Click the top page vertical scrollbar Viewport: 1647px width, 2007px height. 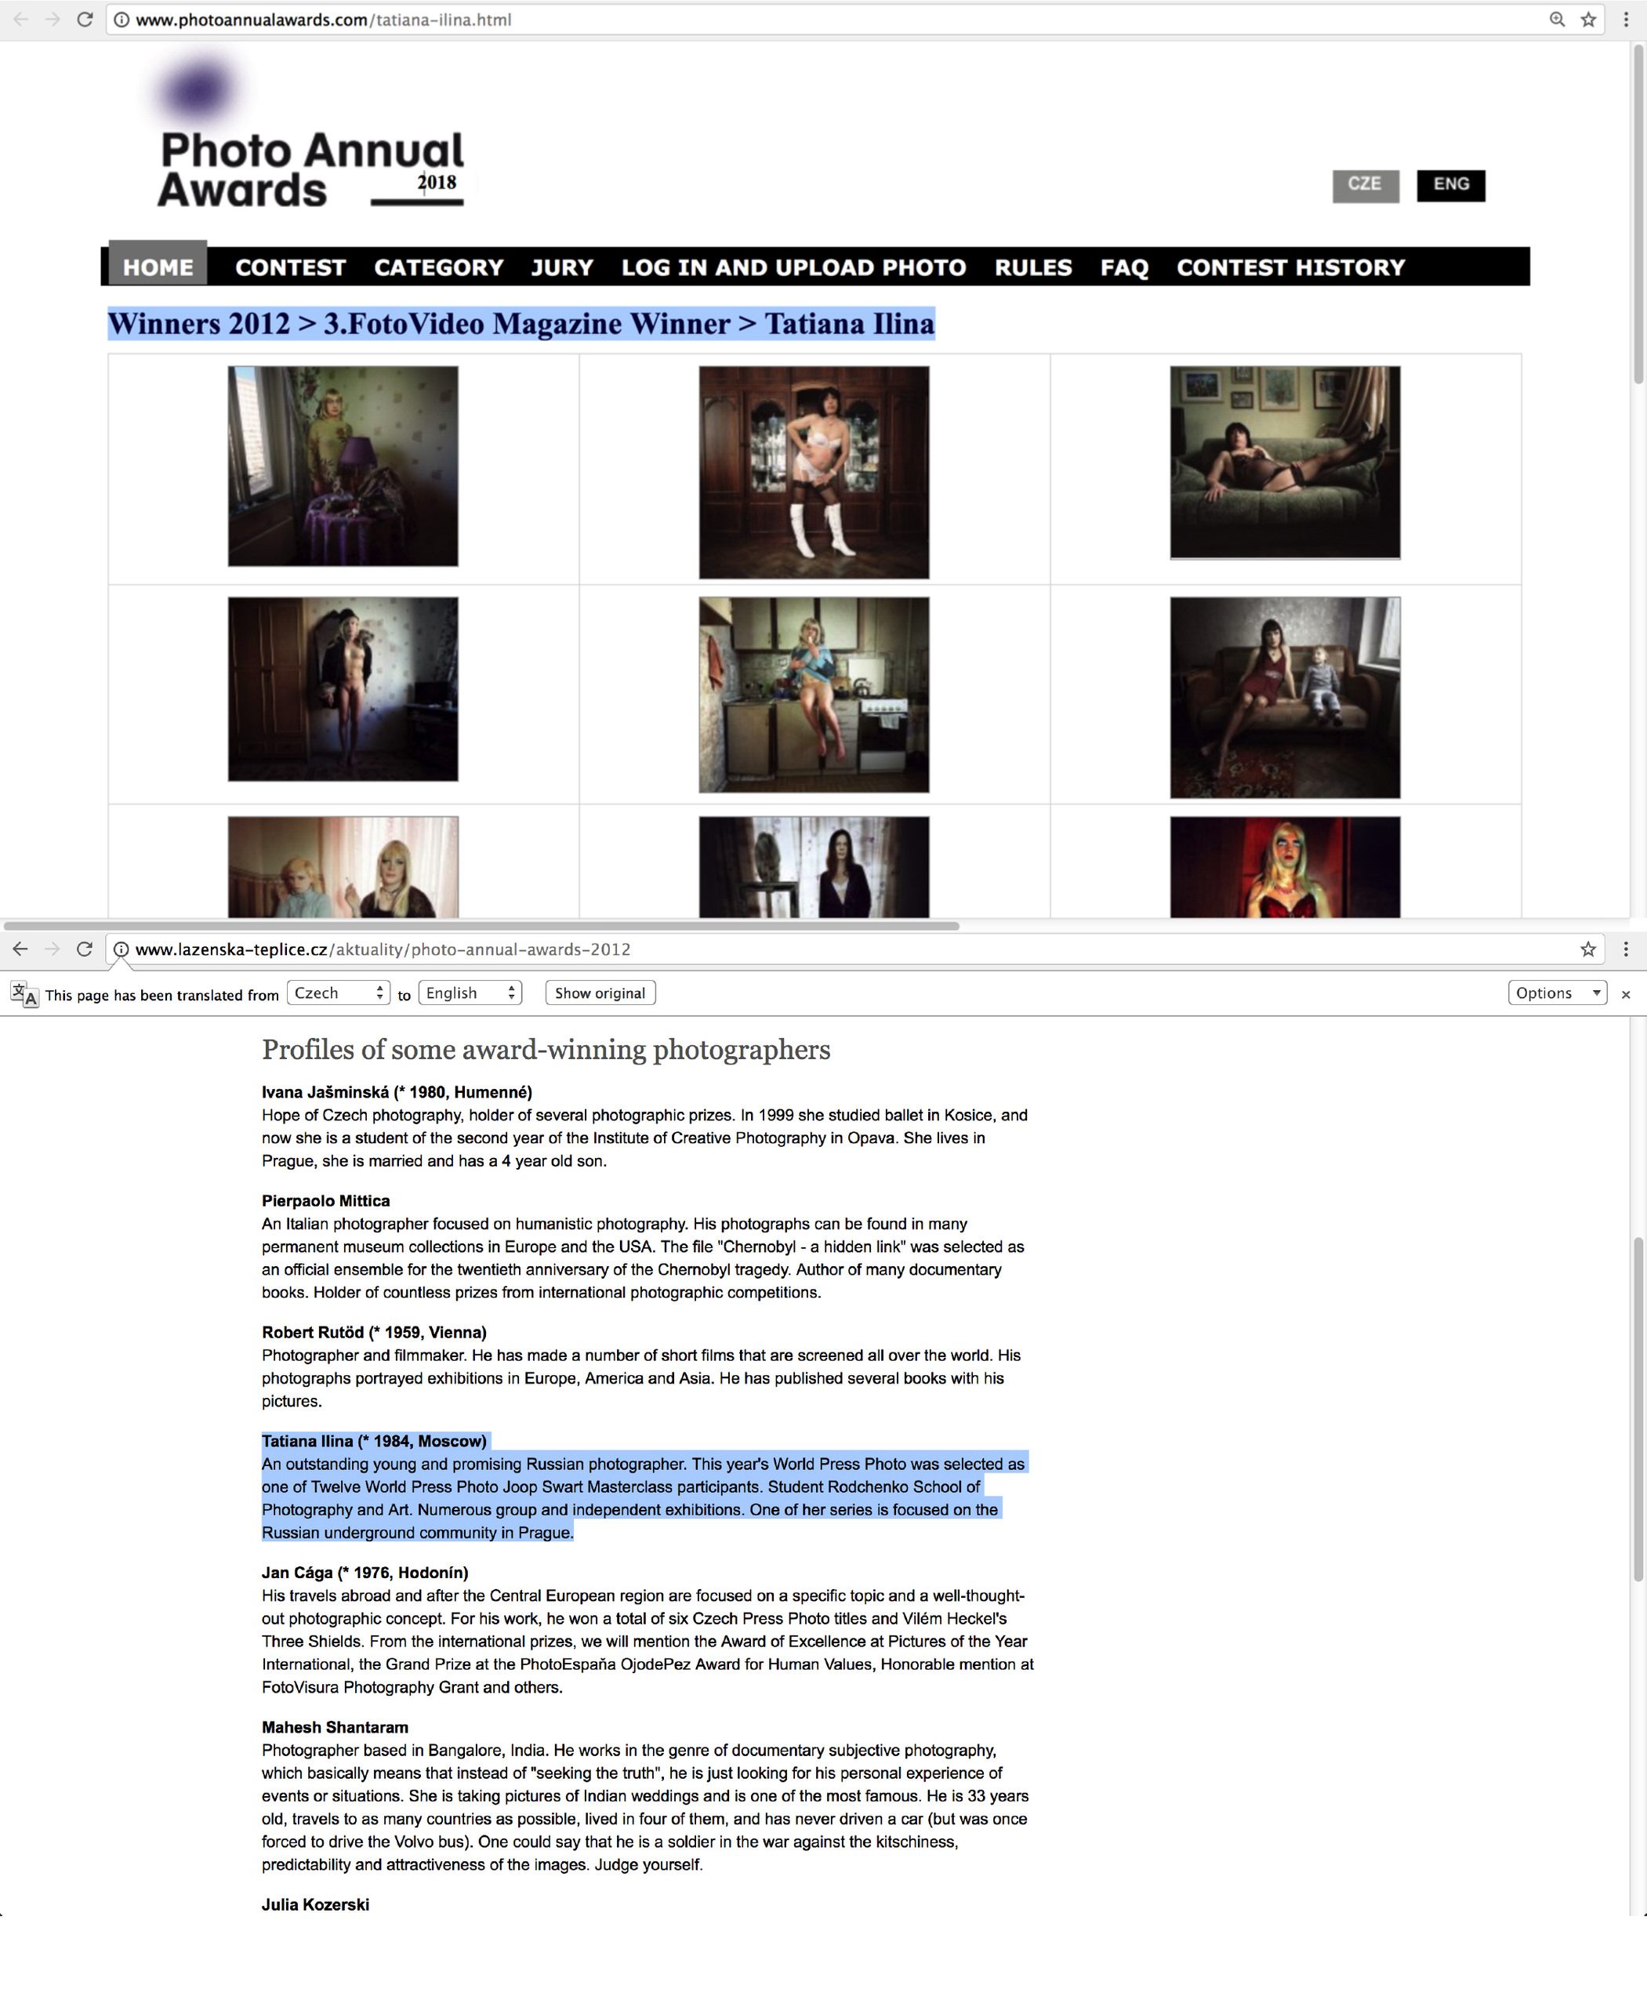1638,213
